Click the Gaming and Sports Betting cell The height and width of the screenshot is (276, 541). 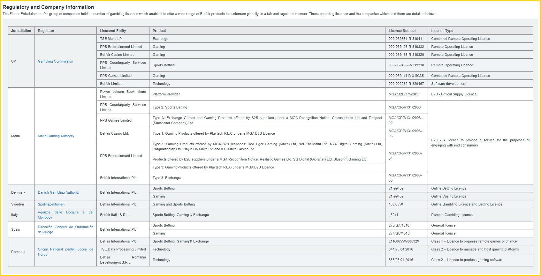click(x=267, y=204)
